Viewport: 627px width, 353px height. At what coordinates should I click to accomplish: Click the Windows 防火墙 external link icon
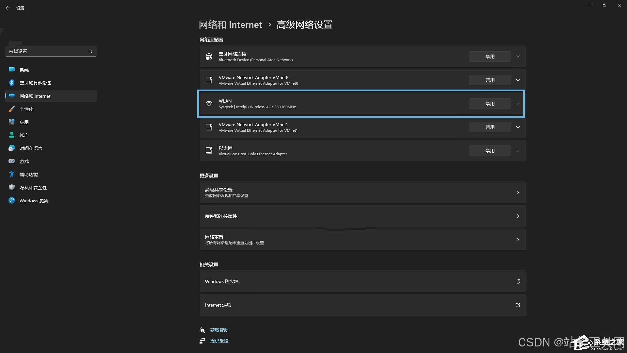pos(518,281)
